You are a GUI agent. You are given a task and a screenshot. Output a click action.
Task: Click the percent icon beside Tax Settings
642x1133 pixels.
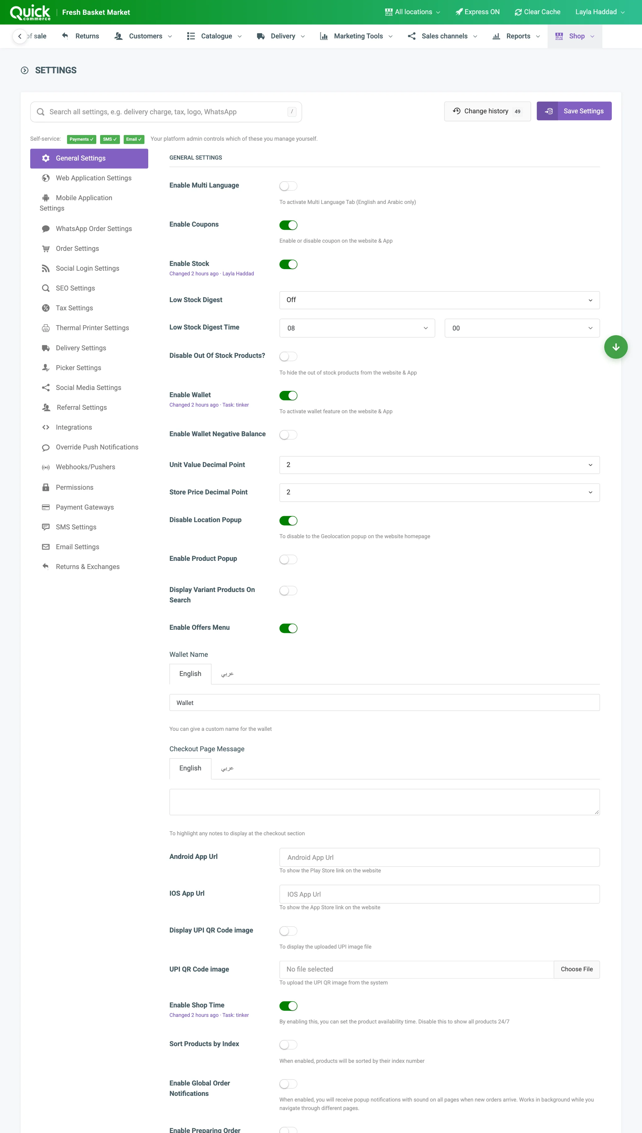tap(46, 308)
